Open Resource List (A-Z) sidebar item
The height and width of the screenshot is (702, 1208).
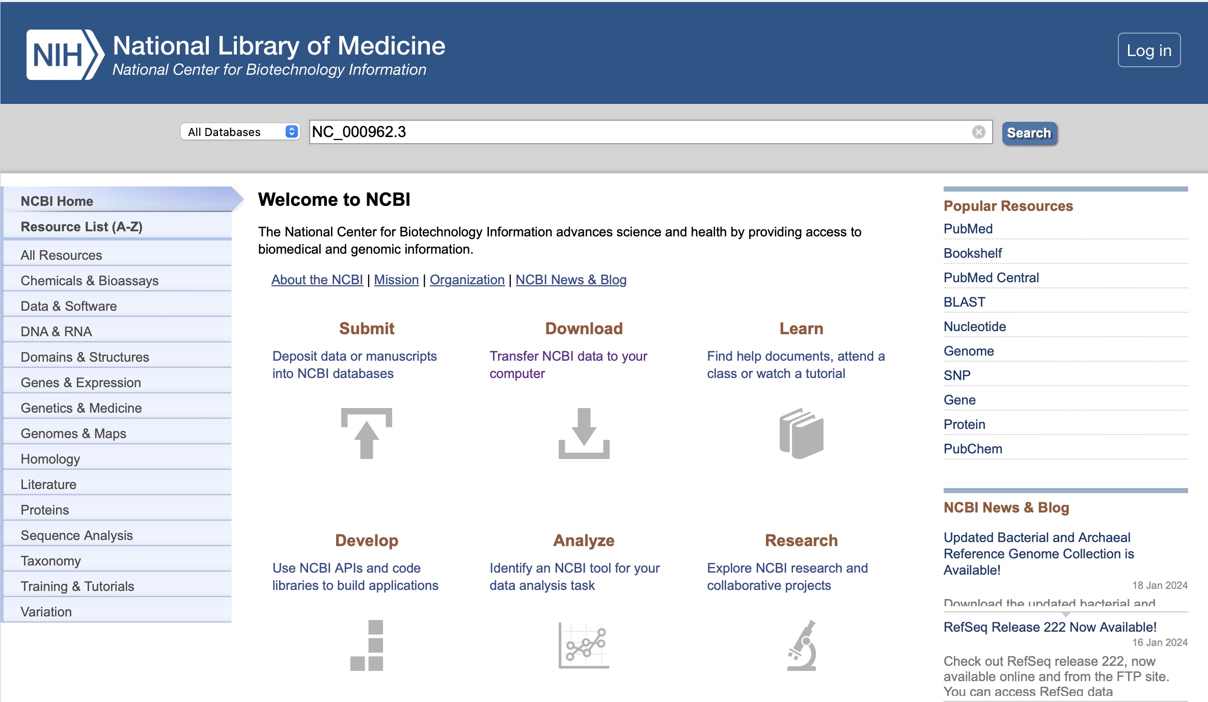[81, 227]
